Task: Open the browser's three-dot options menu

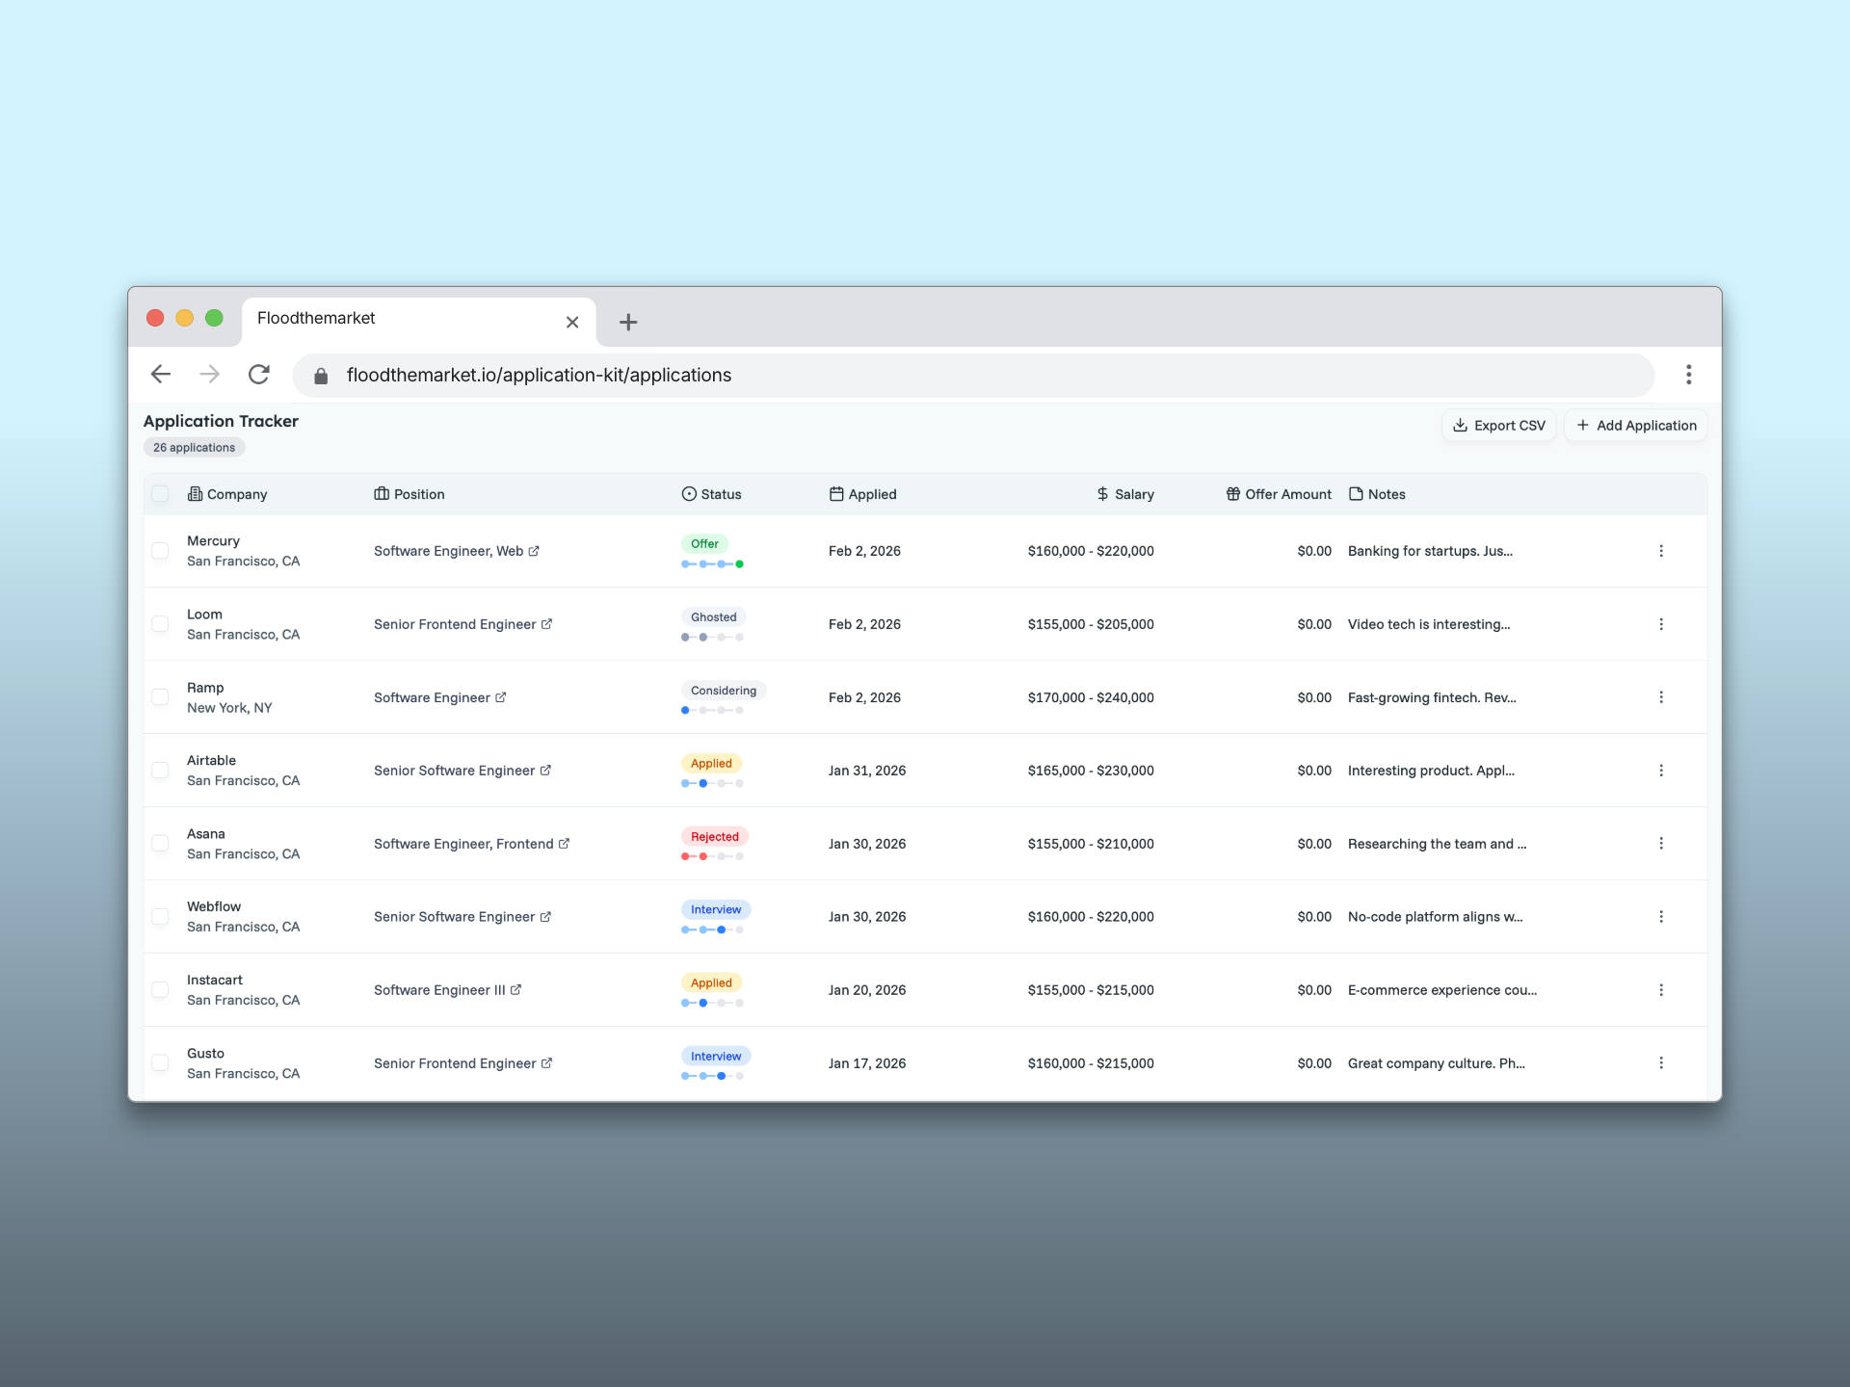Action: [1689, 375]
